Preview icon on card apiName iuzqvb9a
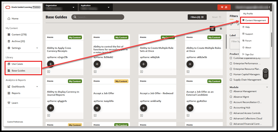This screenshot has height=132, width=278. pyautogui.click(x=95, y=116)
